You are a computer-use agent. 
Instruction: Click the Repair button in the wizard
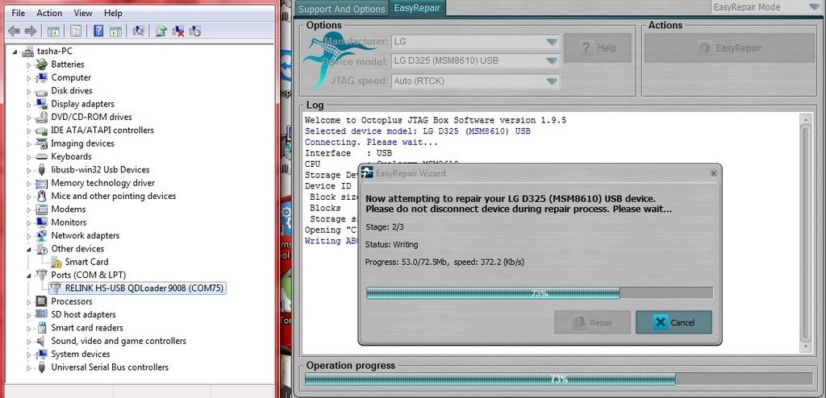click(x=592, y=322)
